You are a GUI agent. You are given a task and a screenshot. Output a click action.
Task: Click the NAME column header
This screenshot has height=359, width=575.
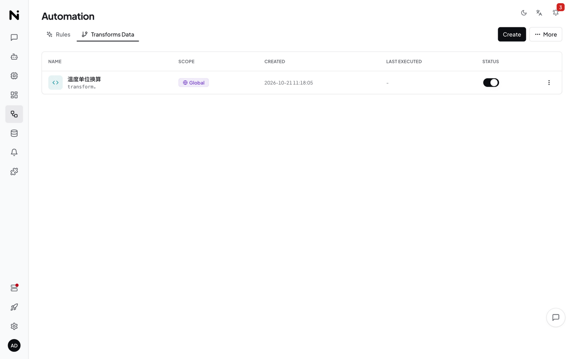pyautogui.click(x=55, y=61)
